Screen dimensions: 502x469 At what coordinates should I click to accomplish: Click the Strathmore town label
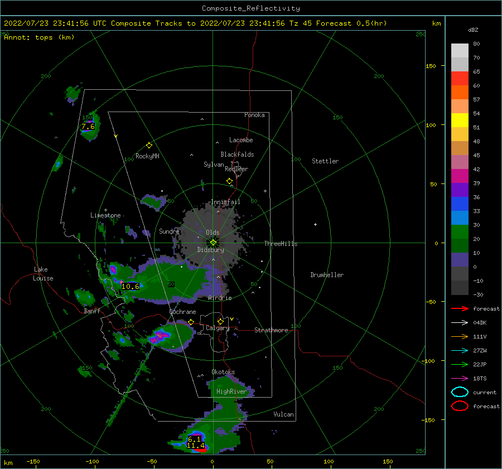tap(271, 330)
